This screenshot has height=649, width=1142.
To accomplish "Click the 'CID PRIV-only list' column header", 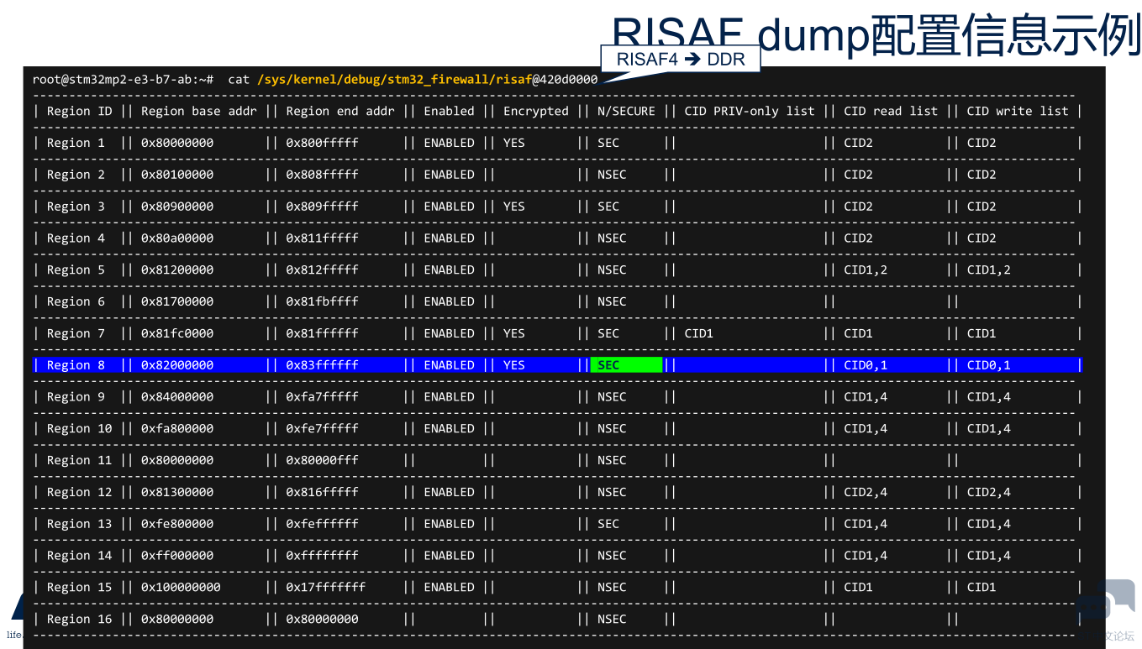I will coord(750,111).
